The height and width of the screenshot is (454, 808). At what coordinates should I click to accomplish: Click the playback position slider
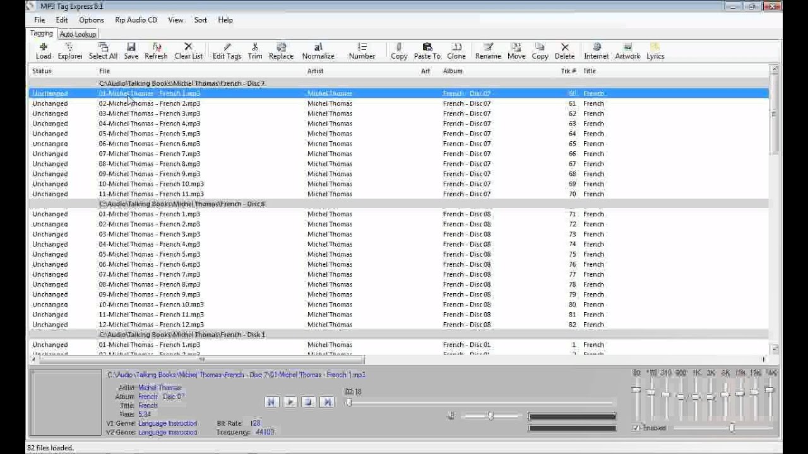(x=480, y=402)
